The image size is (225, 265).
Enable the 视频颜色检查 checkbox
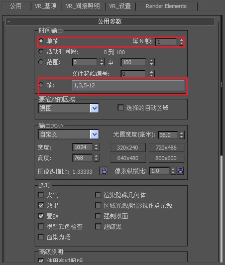[x=41, y=226]
